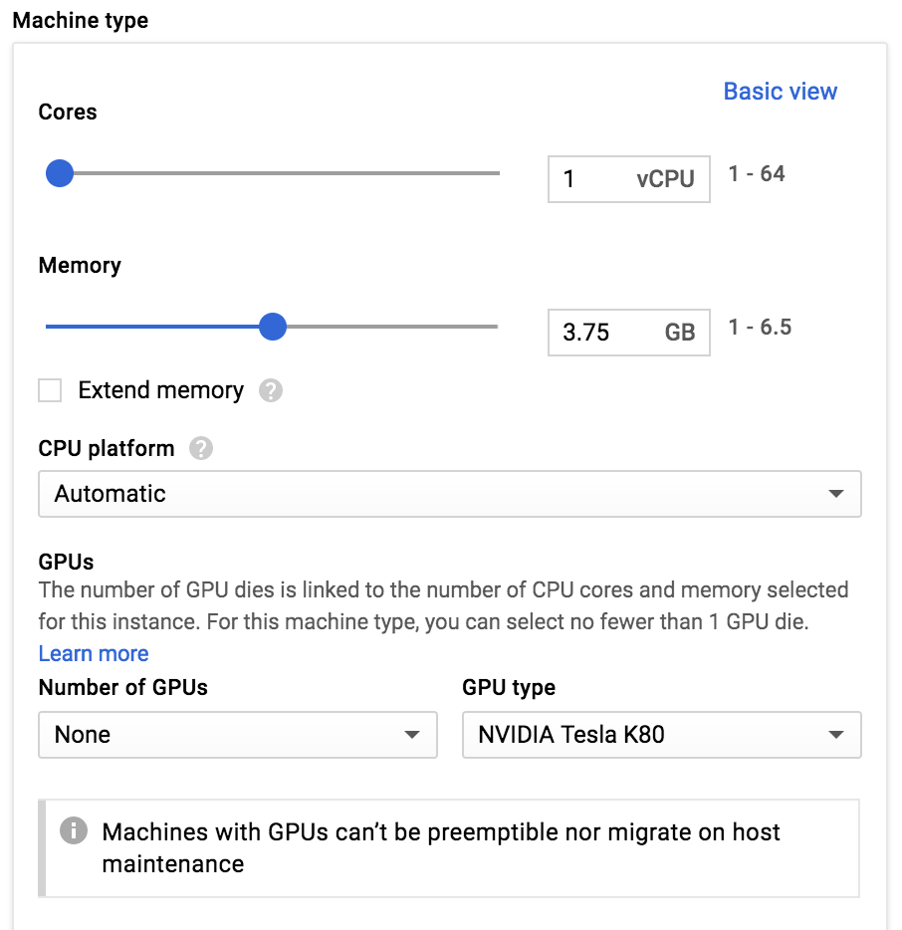The width and height of the screenshot is (902, 930).
Task: Click the Memory slider handle
Action: point(272,327)
